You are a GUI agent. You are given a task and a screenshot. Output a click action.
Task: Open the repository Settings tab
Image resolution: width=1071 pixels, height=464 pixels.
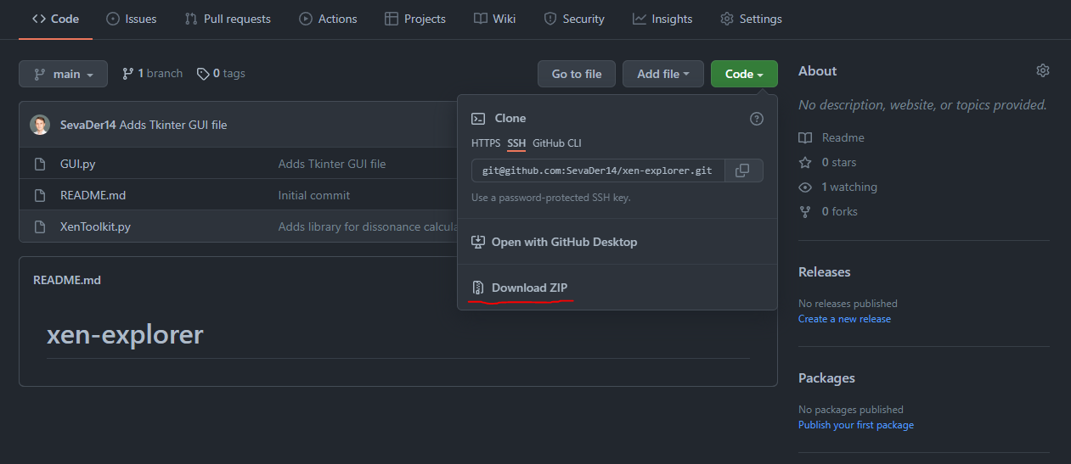751,19
